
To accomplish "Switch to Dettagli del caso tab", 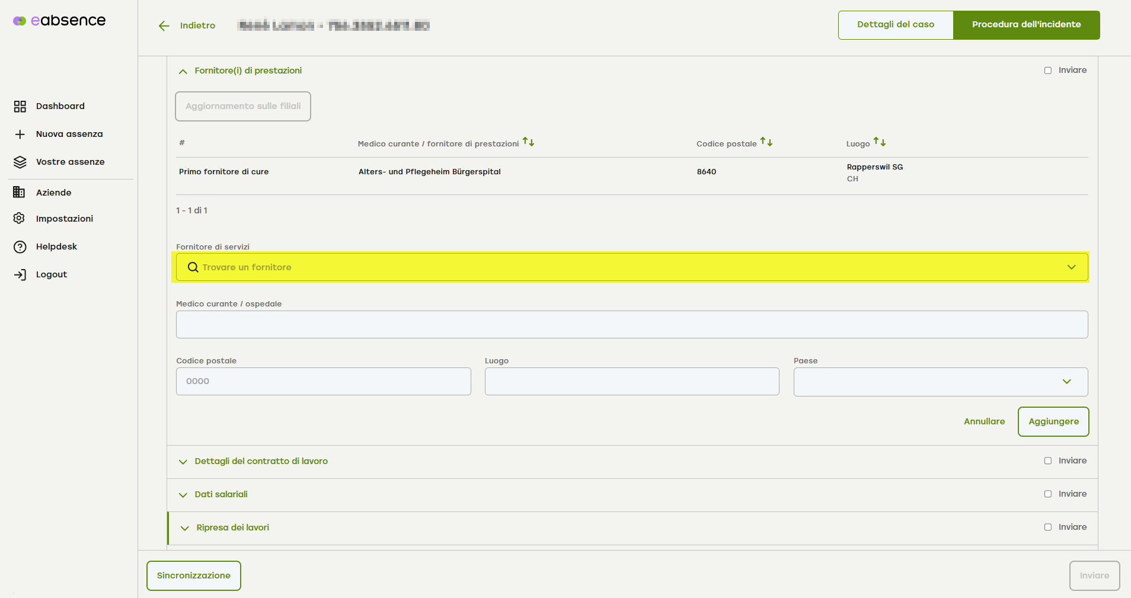I will click(x=895, y=25).
